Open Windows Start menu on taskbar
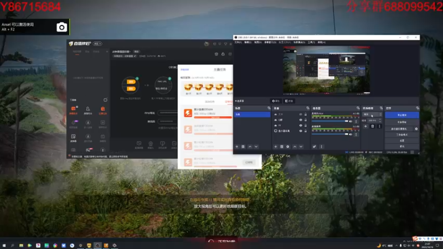Viewport: 443px width, 249px height. tap(4, 245)
